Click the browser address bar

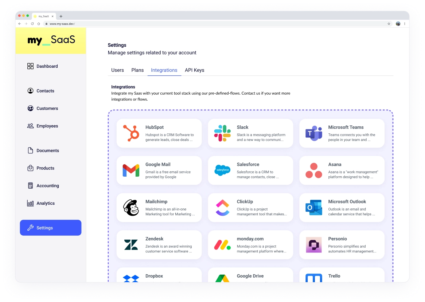(x=219, y=24)
